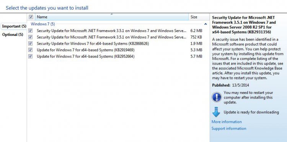Screen dimensions: 287x142
Task: Toggle the select-all checkbox in header
Action: tap(31, 17)
